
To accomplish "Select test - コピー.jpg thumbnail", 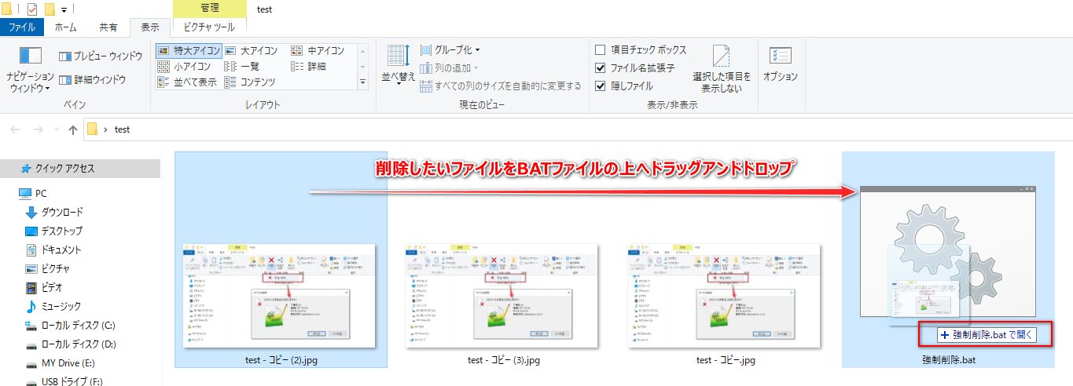I will point(726,294).
